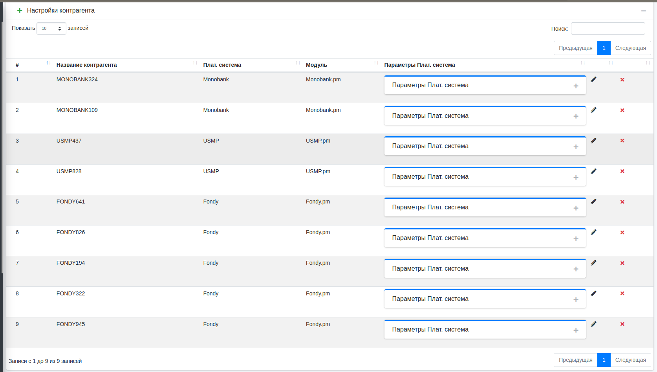Edit the MONOBANK324 row with pencil icon

[x=593, y=79]
